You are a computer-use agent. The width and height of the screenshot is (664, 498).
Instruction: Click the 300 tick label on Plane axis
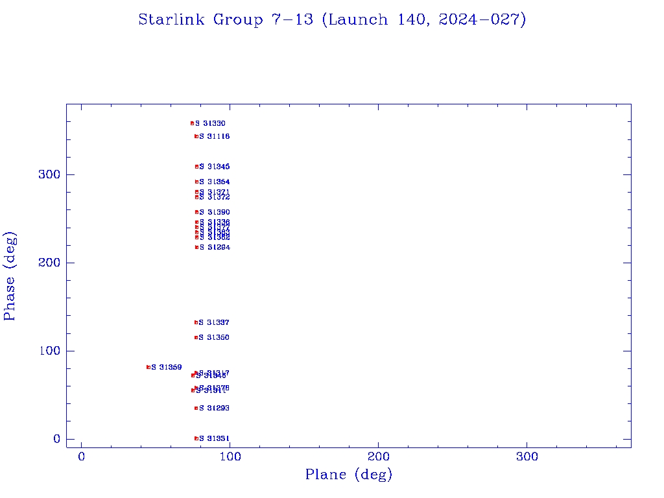(x=527, y=456)
